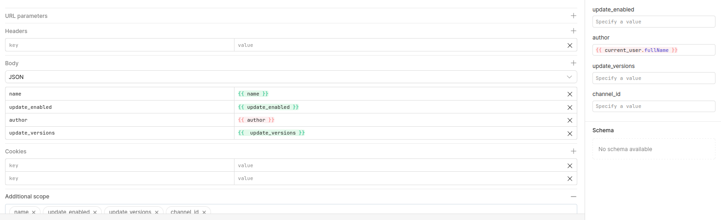The height and width of the screenshot is (220, 721).
Task: Collapse the Additional scope section
Action: click(574, 196)
